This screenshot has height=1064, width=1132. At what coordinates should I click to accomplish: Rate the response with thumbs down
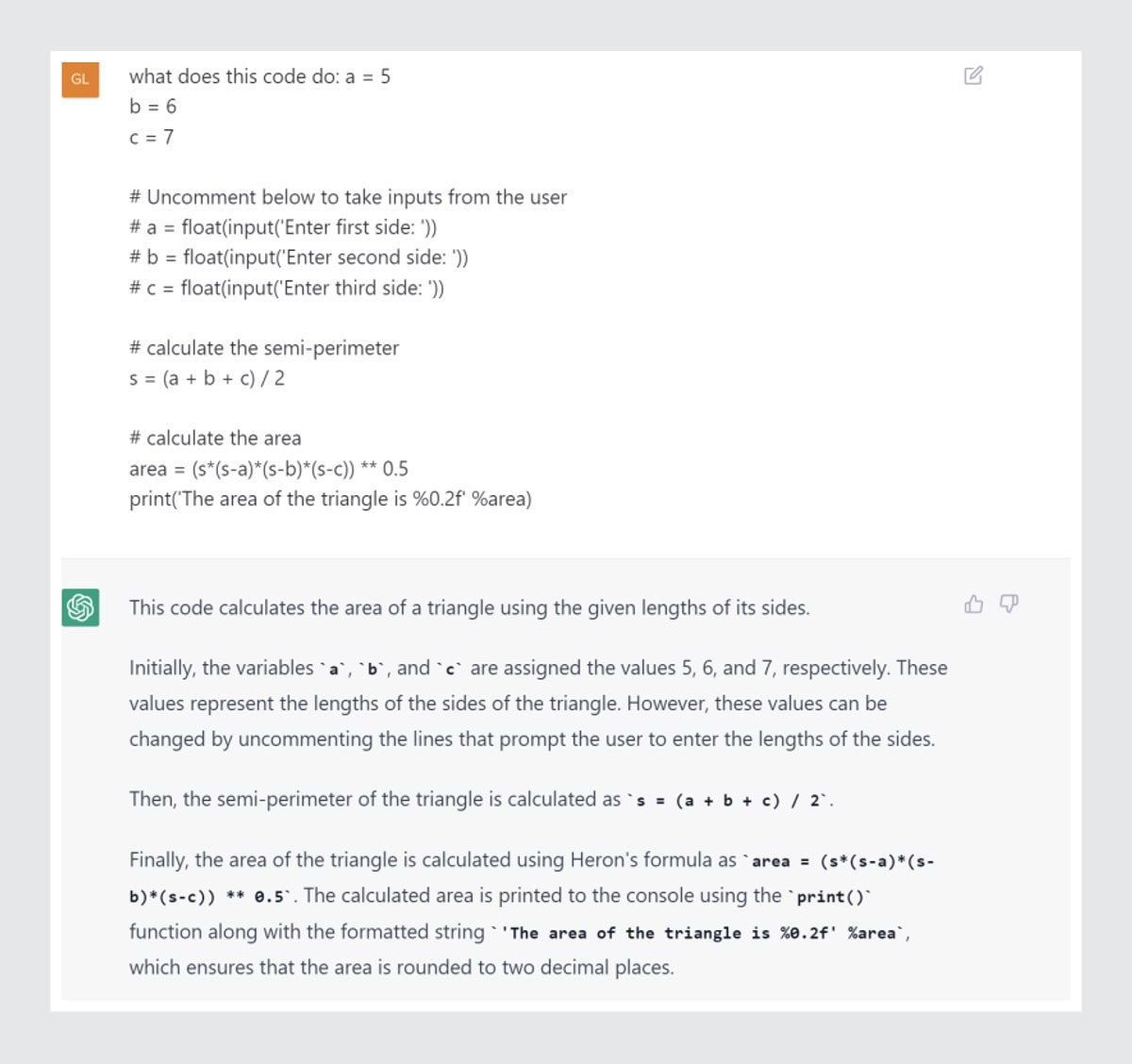1008,604
